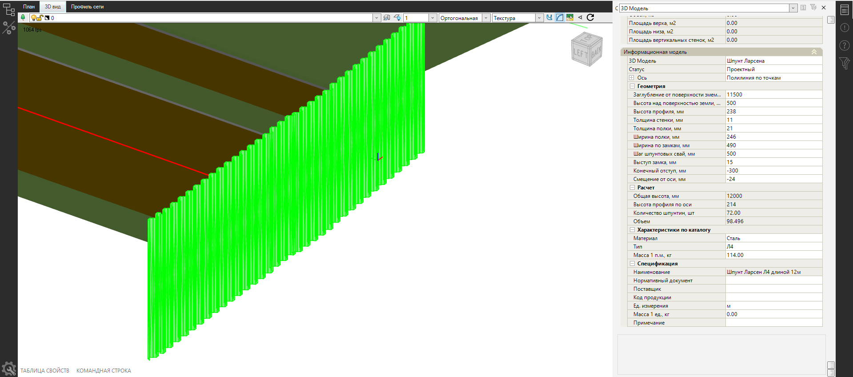Image resolution: width=853 pixels, height=377 pixels.
Task: Switch to the План tab
Action: click(x=29, y=7)
